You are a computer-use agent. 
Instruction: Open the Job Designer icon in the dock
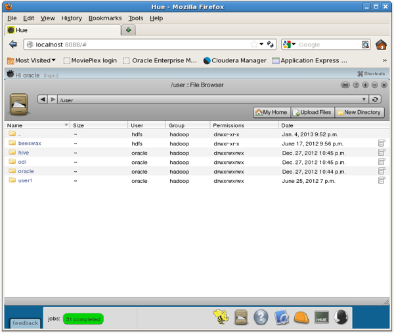click(282, 317)
